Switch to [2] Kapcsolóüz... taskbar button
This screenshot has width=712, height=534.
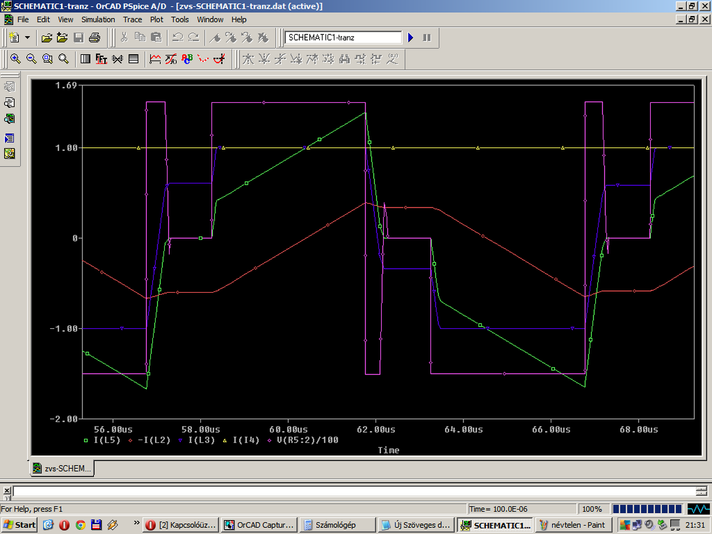(181, 525)
